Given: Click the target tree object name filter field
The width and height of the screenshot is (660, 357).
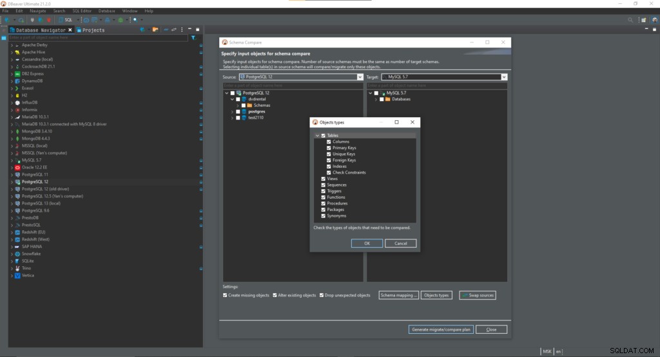Looking at the screenshot, I should [x=437, y=86].
